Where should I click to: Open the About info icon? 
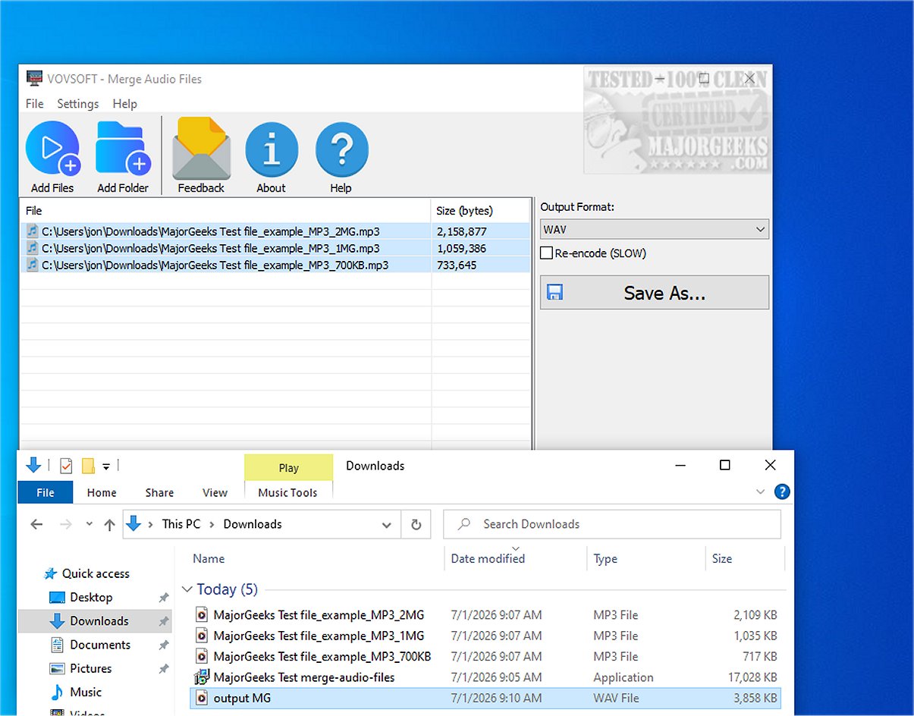click(x=271, y=149)
